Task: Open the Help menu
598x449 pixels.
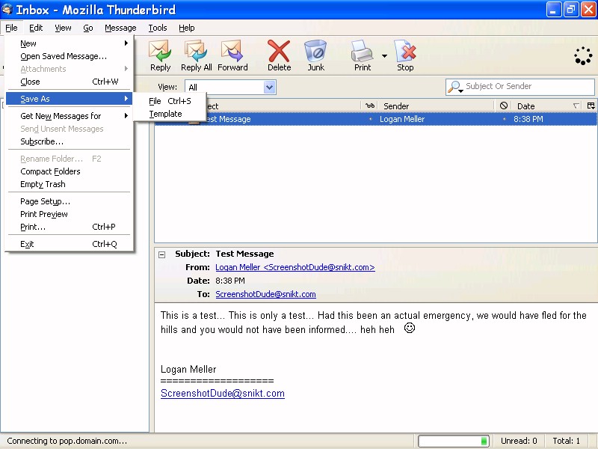Action: 186,28
